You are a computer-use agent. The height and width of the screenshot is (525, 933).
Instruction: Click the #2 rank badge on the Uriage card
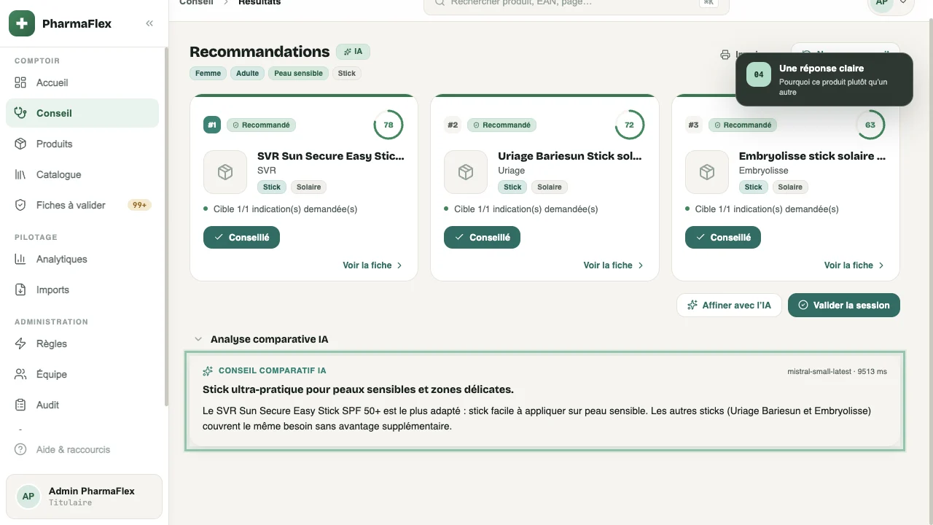coord(453,125)
